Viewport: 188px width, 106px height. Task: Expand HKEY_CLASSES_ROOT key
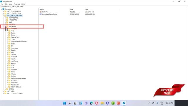point(4,11)
